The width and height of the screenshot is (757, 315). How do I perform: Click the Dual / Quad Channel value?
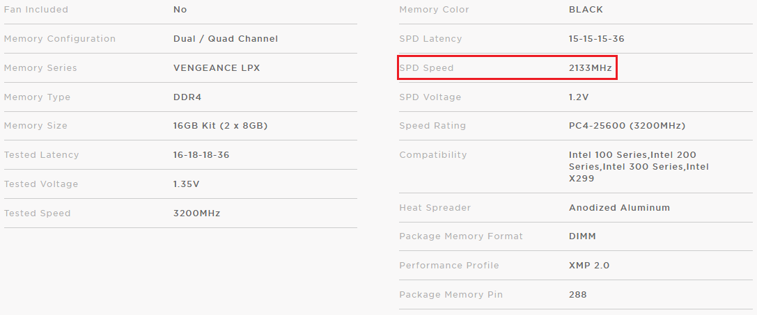[226, 38]
